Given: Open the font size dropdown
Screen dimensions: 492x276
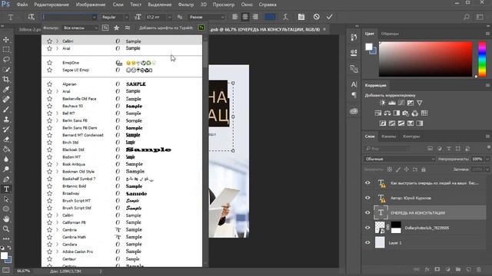Looking at the screenshot, I should point(169,17).
